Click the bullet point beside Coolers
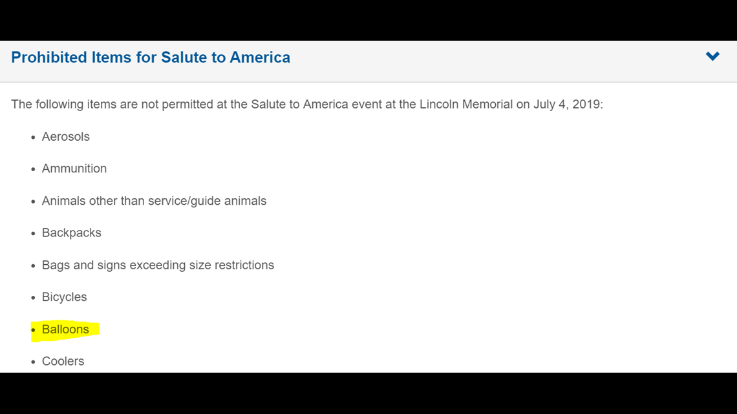The height and width of the screenshot is (414, 737). pyautogui.click(x=33, y=362)
